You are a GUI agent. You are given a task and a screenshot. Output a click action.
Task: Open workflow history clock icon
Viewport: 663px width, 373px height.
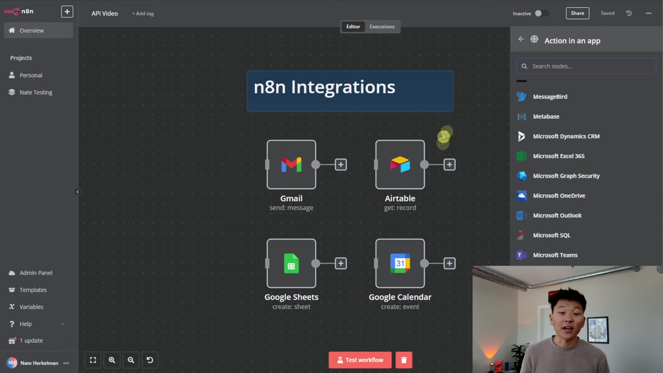pos(629,13)
